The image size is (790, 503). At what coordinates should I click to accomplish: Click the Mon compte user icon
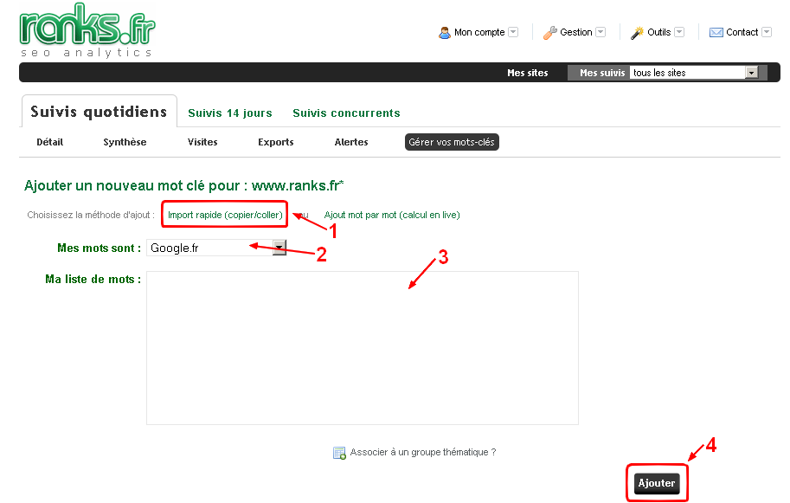click(x=445, y=33)
